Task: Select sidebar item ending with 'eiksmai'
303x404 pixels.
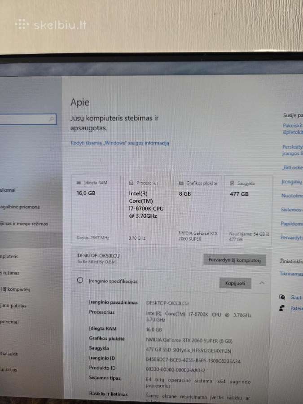Action: coord(8,190)
